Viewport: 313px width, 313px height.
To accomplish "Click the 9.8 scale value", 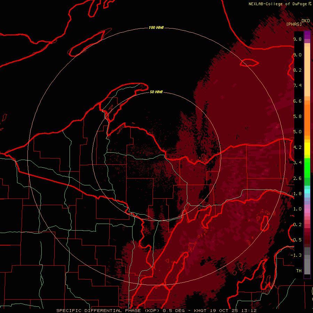I will tap(297, 39).
